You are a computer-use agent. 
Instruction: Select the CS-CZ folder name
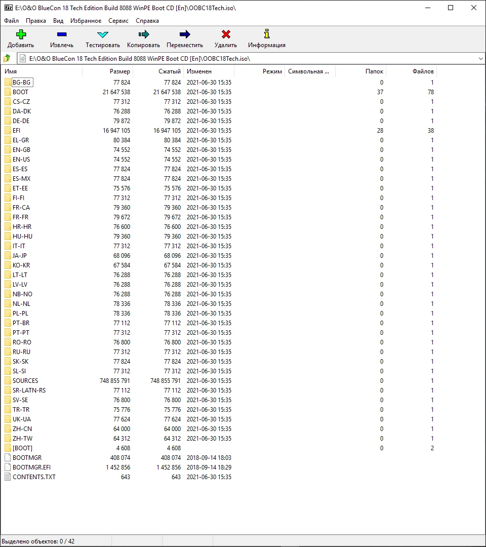point(21,101)
